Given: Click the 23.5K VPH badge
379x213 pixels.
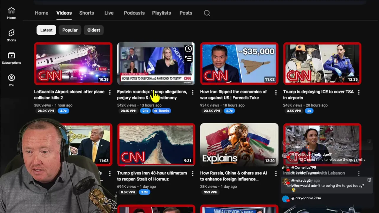Looking at the screenshot, I should (212, 111).
